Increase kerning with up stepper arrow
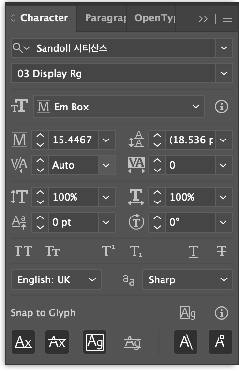239x372 pixels. point(40,161)
